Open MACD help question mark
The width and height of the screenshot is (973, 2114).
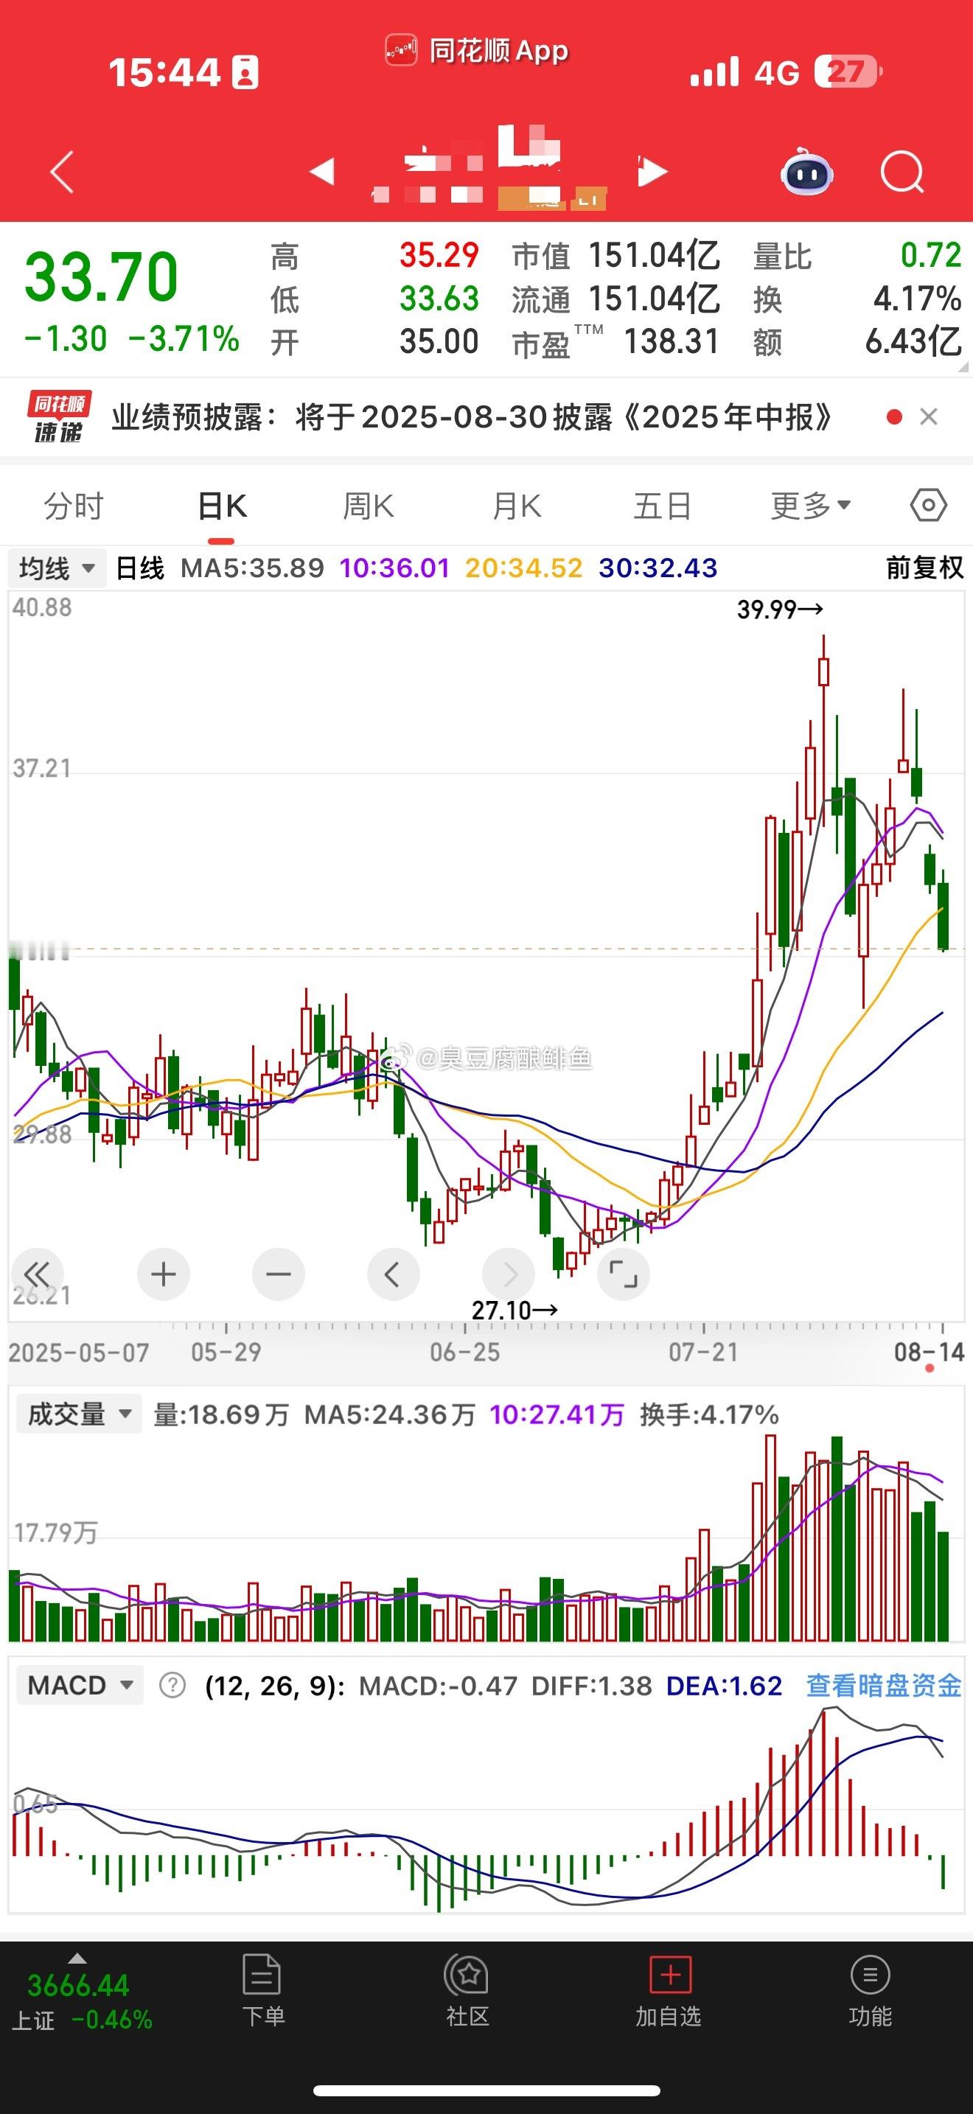tap(172, 1686)
